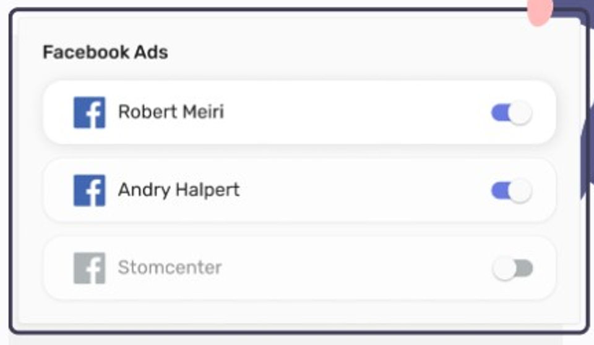Turn off the Andry Halpert toggle
Screen dimensions: 594x345
511,191
